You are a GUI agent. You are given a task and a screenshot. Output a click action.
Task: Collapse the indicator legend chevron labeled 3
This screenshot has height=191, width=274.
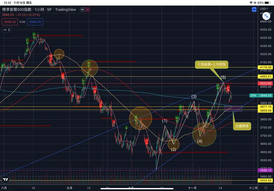[7, 30]
